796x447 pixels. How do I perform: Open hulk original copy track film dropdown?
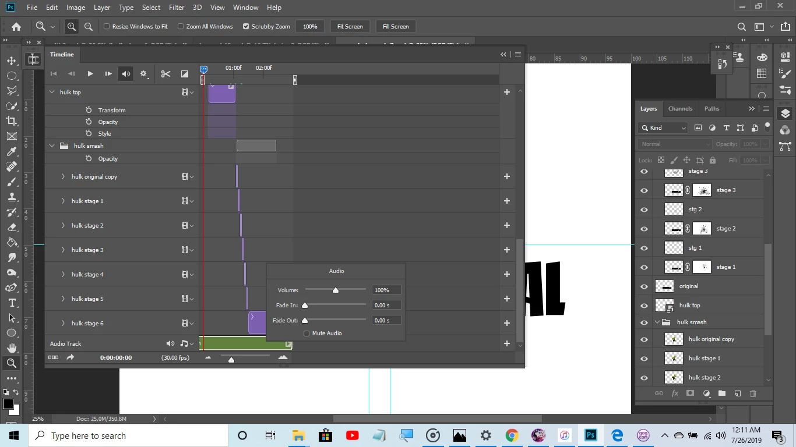(x=187, y=176)
